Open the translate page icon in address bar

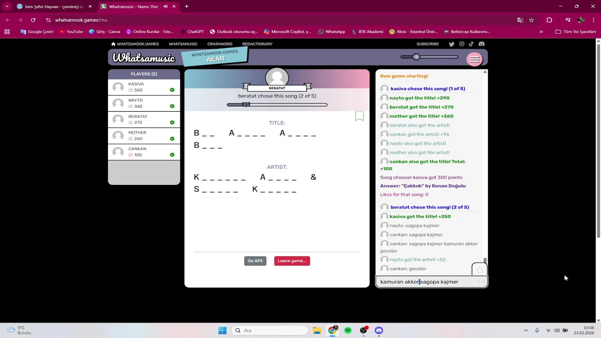(520, 20)
